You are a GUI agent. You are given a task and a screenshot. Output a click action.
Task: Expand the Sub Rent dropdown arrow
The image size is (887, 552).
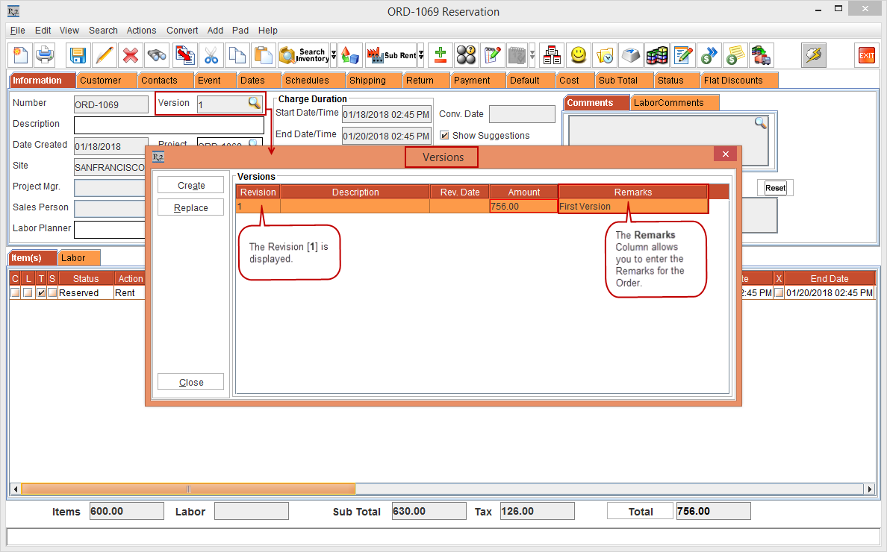pos(421,55)
